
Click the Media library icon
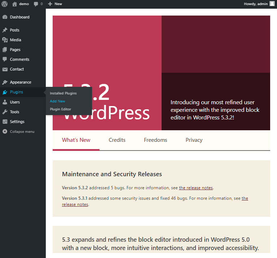(x=5, y=40)
